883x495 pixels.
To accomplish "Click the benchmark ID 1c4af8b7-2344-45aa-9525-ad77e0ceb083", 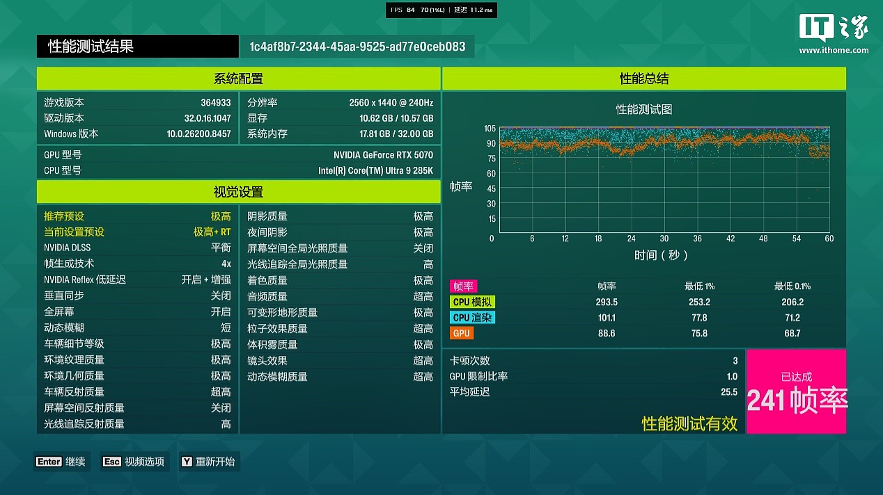I will tap(357, 47).
